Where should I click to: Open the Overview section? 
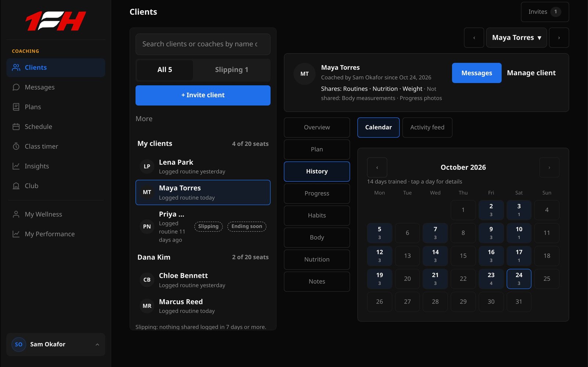coord(317,127)
